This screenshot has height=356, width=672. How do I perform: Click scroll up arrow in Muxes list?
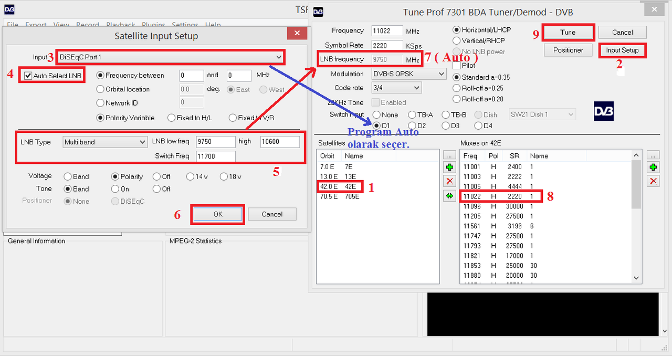(x=636, y=155)
